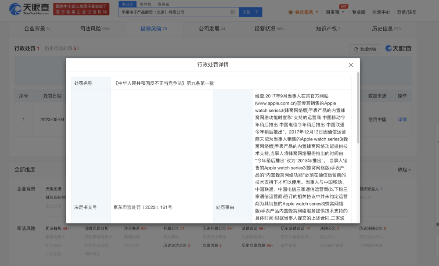Click the 序号 column header
439x266 pixels.
click(x=24, y=96)
